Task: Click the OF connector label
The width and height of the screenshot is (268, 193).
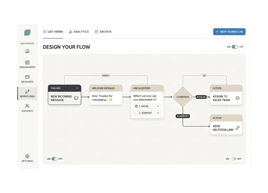Action: click(204, 76)
